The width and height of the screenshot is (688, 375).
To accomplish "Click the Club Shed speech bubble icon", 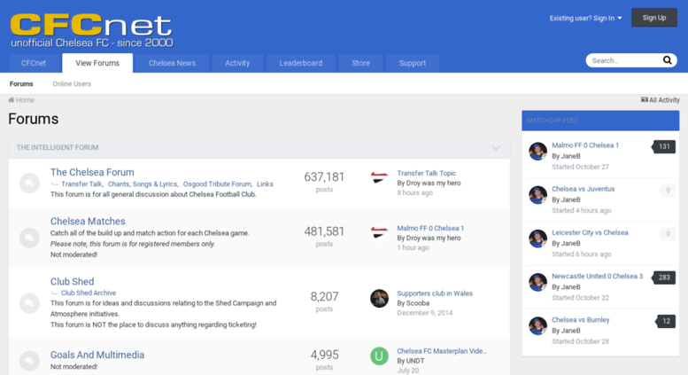I will coord(29,303).
